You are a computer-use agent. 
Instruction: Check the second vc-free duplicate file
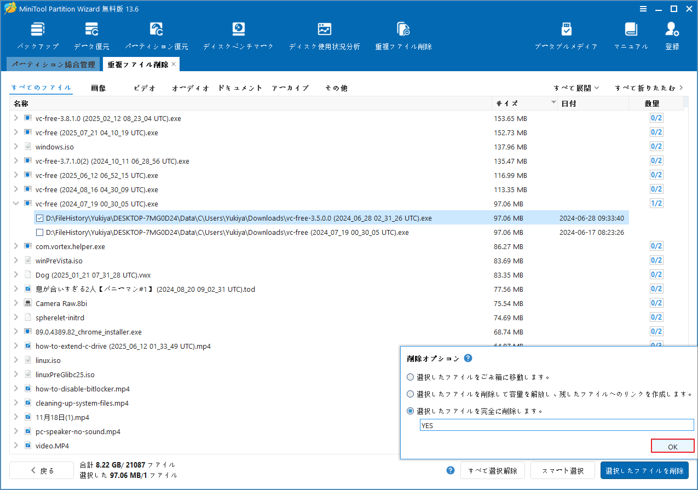38,232
